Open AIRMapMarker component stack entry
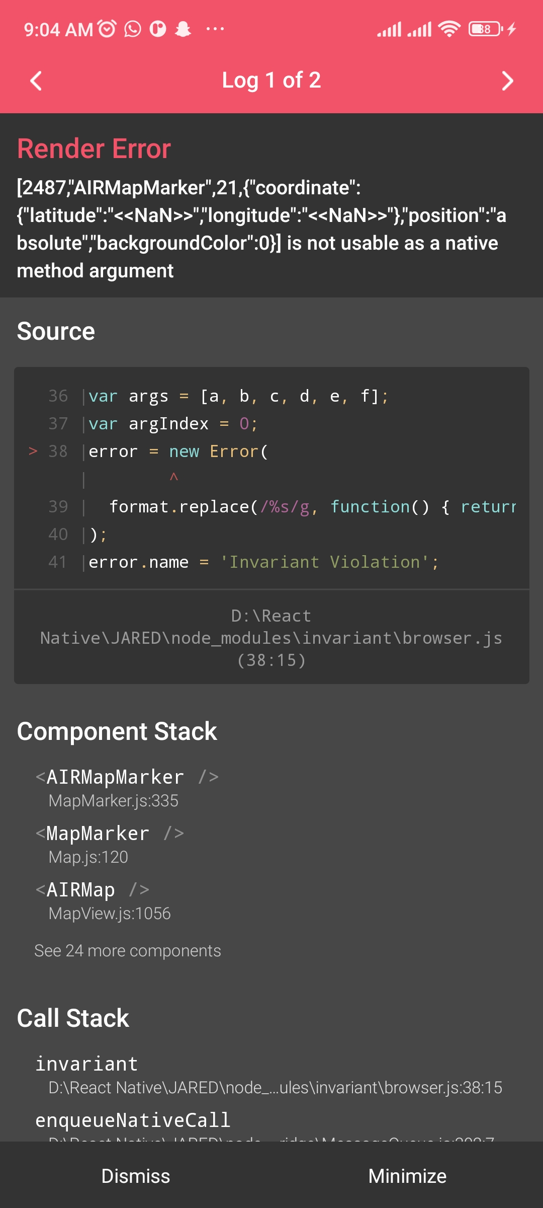The height and width of the screenshot is (1208, 543). (x=127, y=787)
